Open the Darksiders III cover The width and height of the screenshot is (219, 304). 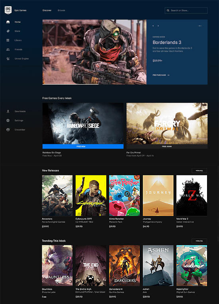[x=124, y=266]
